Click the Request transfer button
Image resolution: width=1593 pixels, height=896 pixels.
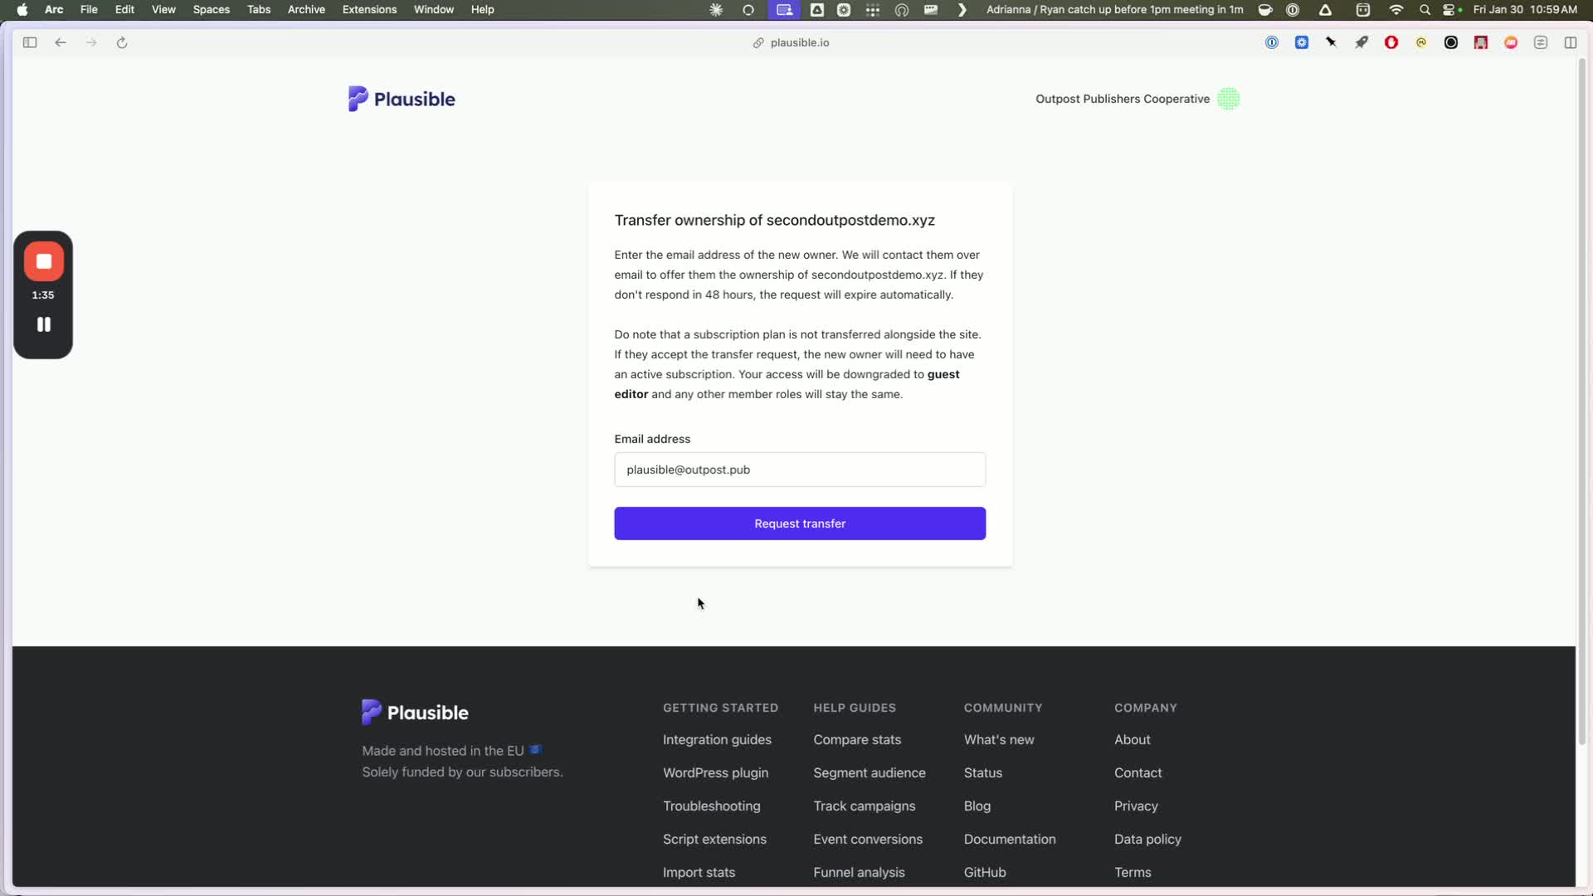(800, 523)
